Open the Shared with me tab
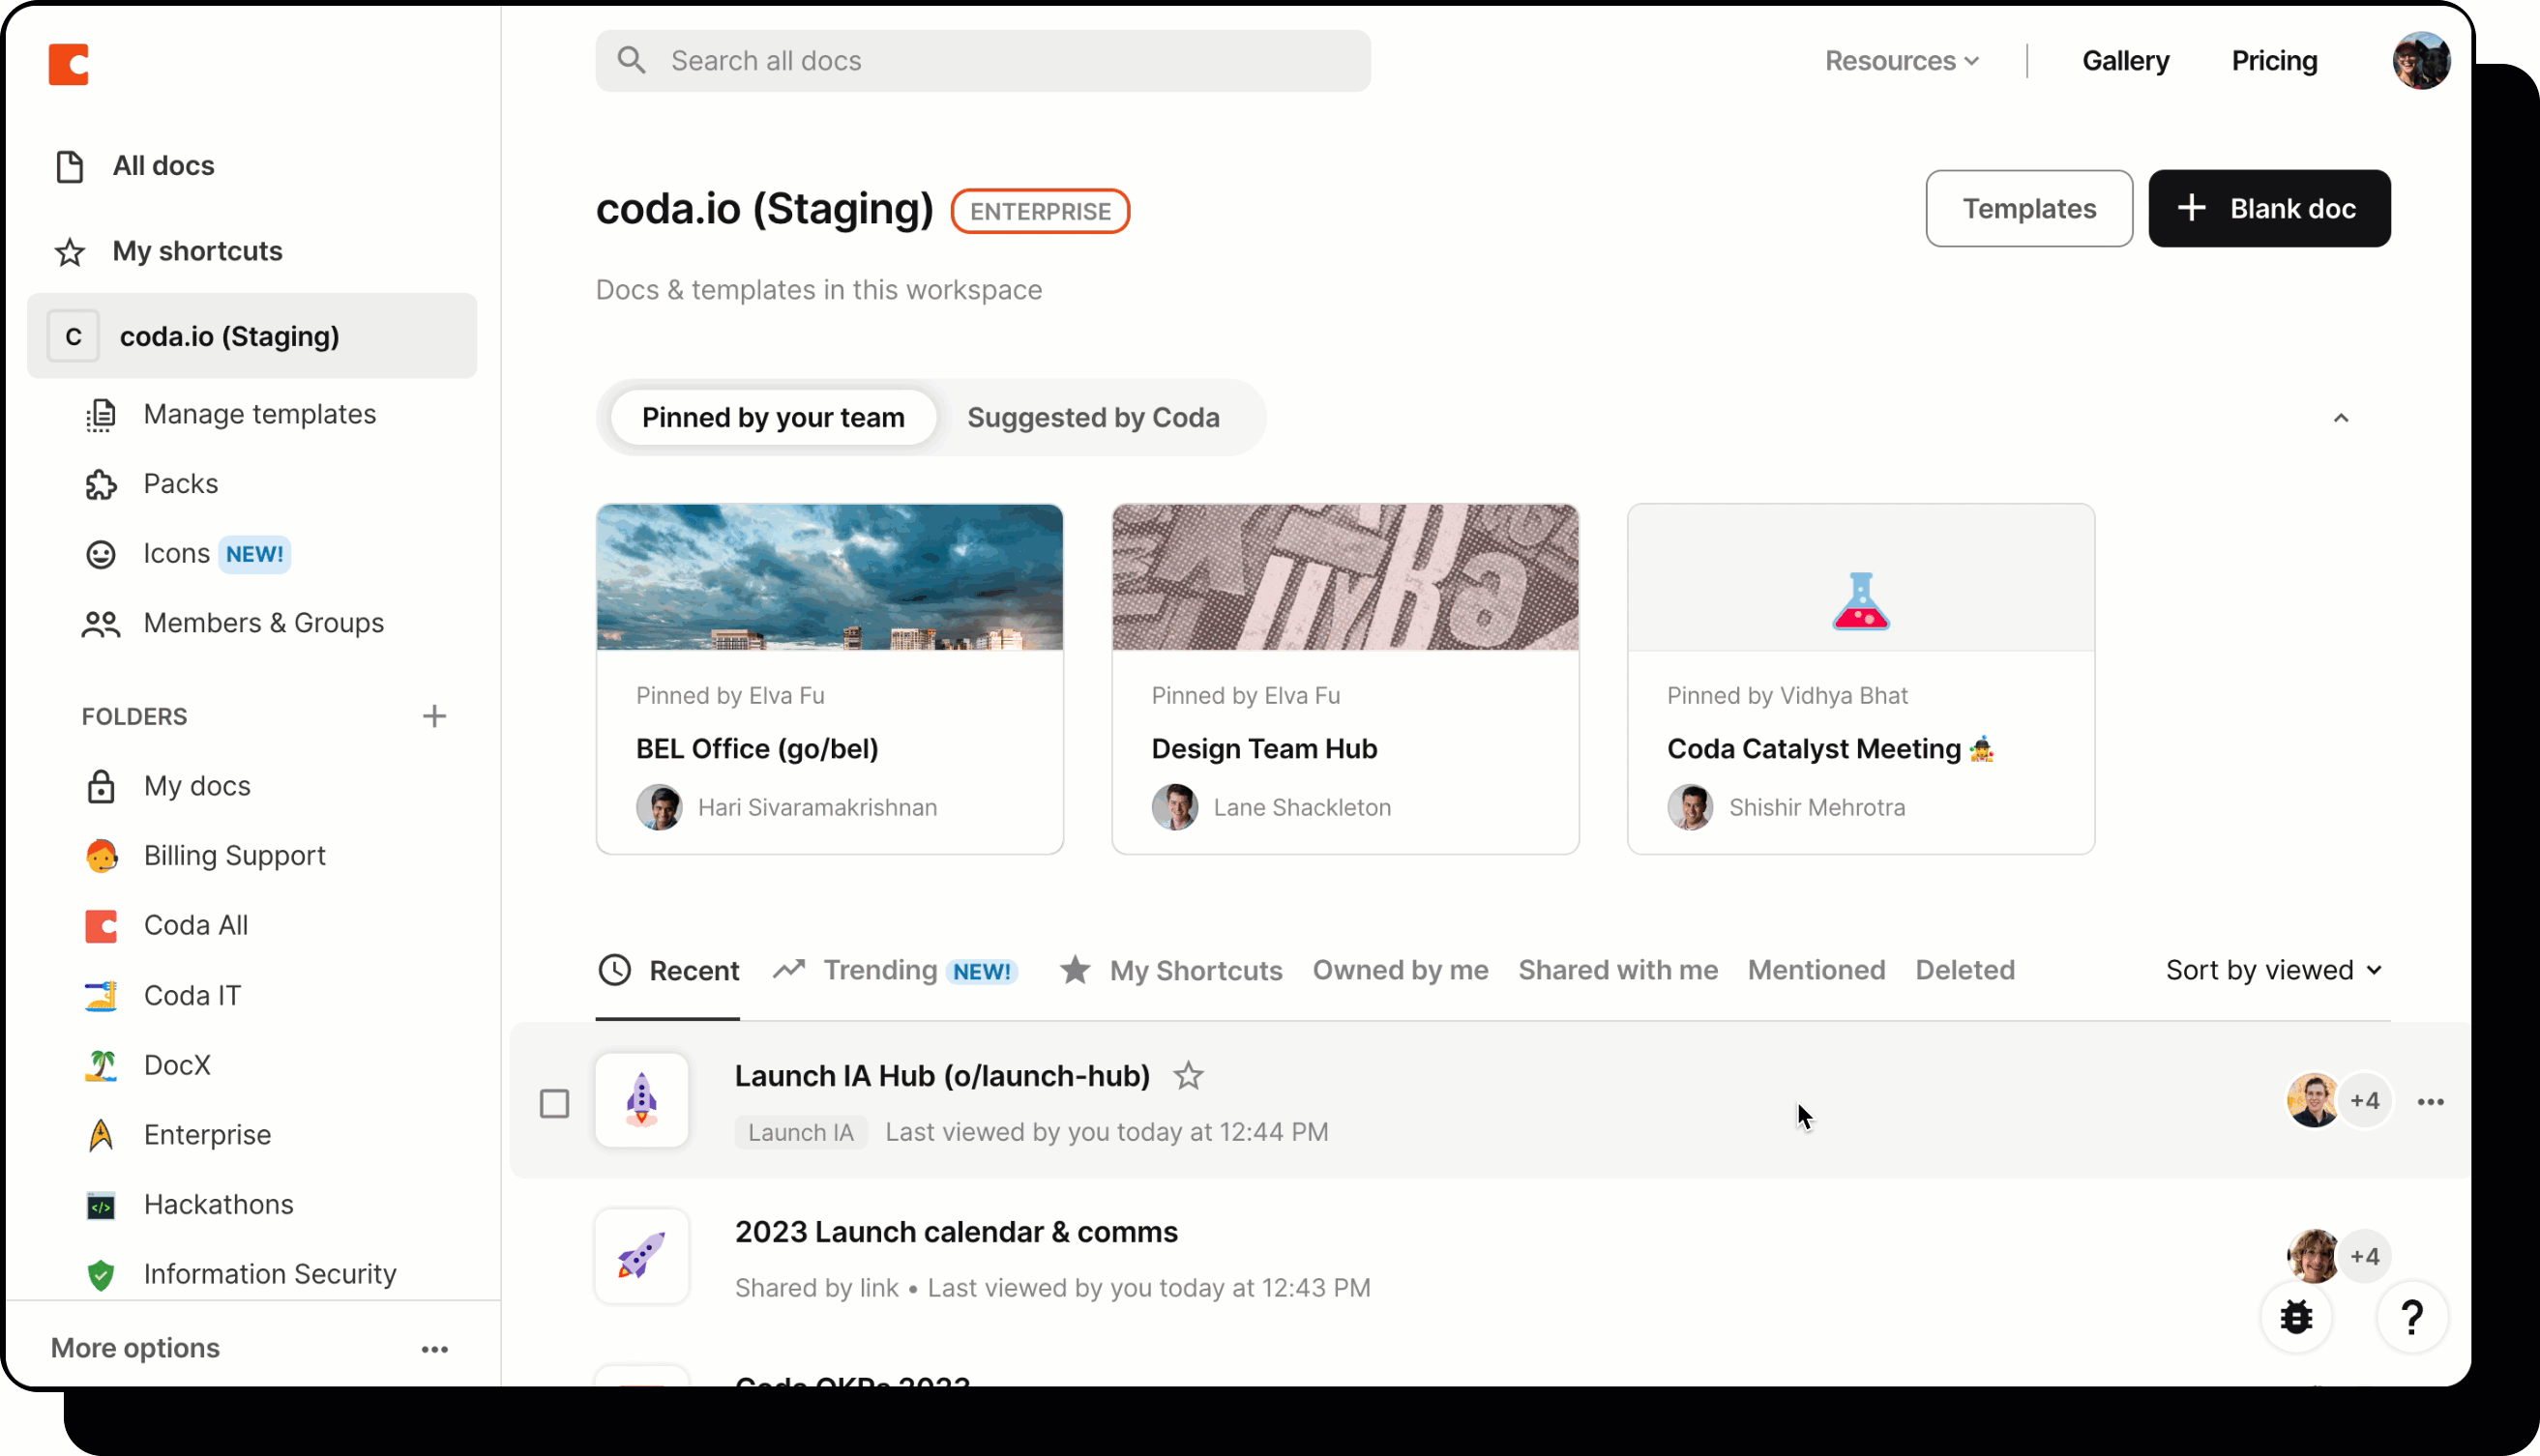 (x=1616, y=969)
